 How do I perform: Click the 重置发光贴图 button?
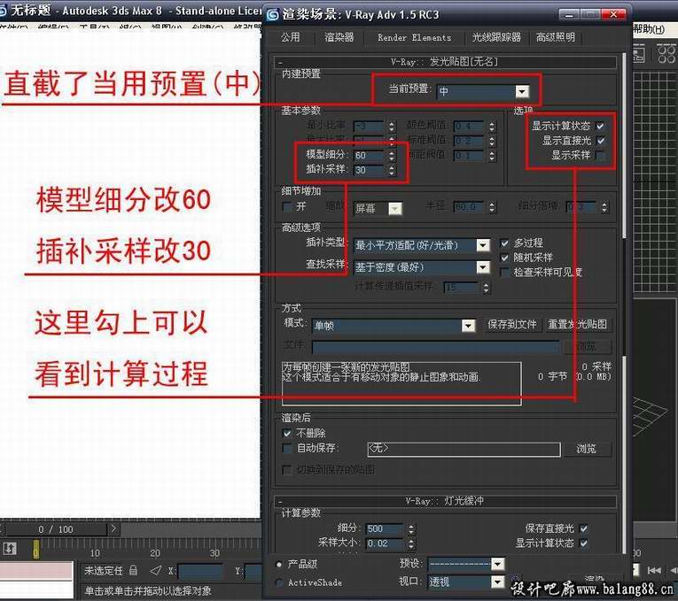tap(577, 324)
